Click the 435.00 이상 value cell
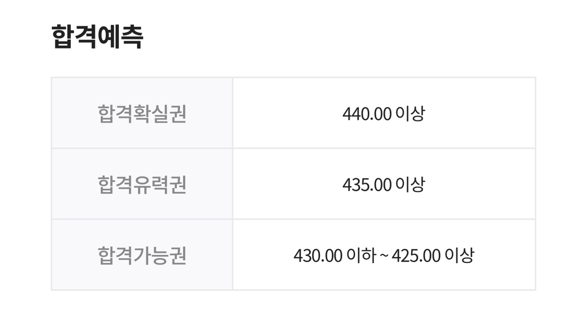Image resolution: width=587 pixels, height=328 pixels. [384, 184]
